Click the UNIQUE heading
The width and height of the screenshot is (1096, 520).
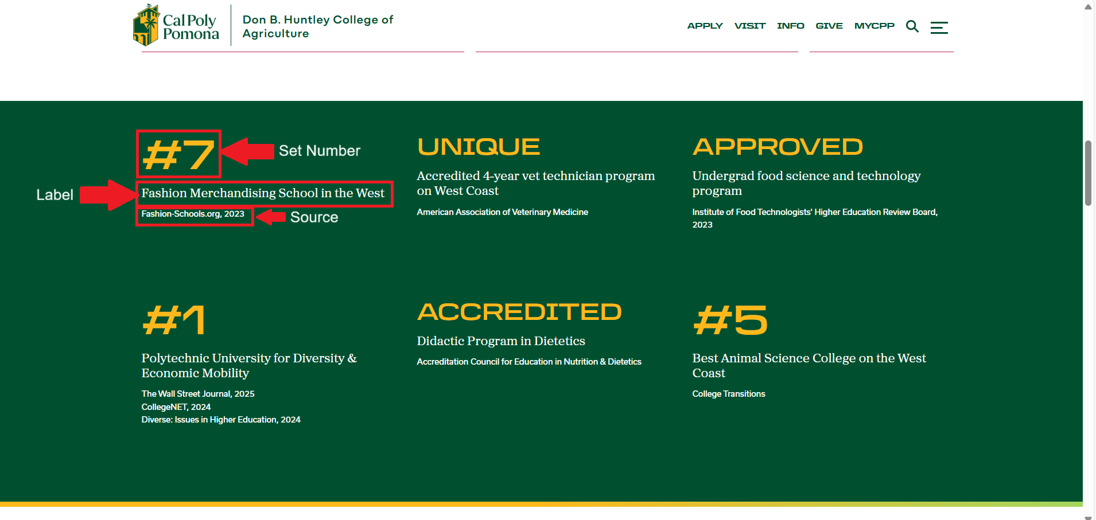click(x=479, y=147)
